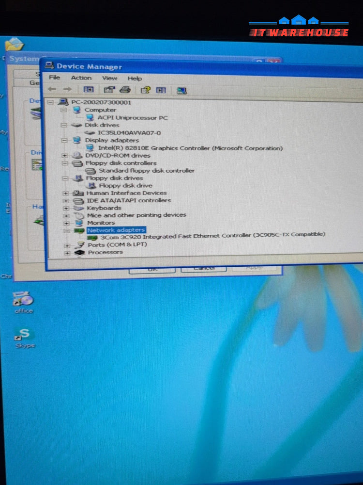Image resolution: width=363 pixels, height=485 pixels.
Task: Select Intel(R) 82810E Graphics Controller entry
Action: click(190, 148)
